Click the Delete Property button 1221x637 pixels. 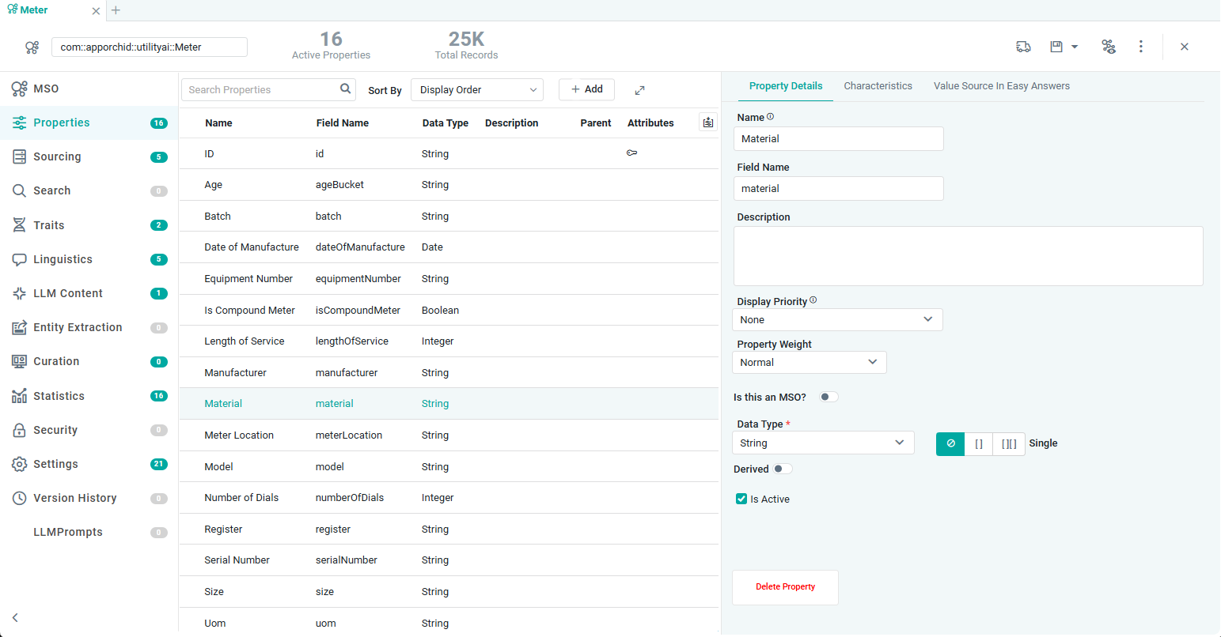pyautogui.click(x=785, y=587)
